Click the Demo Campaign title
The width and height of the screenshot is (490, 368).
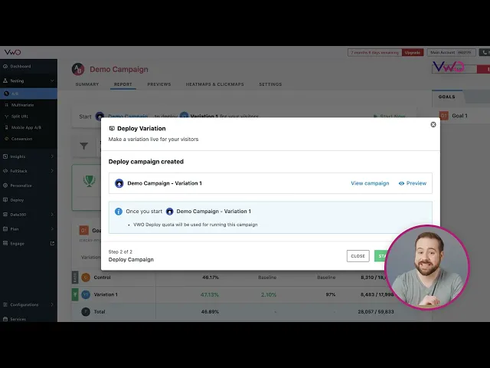[119, 70]
